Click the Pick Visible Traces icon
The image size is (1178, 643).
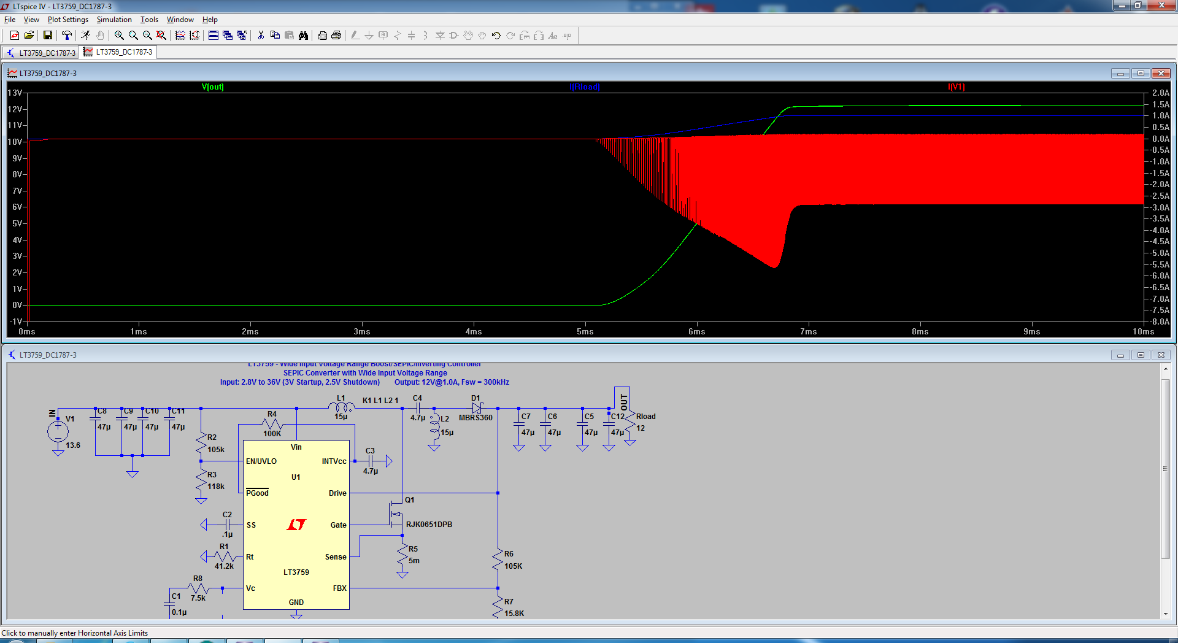coord(180,36)
